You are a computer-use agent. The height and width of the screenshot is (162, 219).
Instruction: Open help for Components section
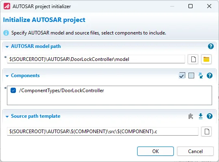[x=210, y=76]
